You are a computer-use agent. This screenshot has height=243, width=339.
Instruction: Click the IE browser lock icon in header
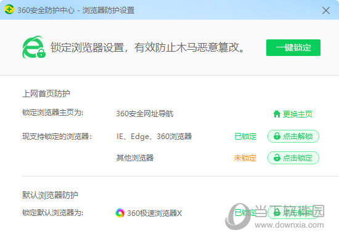coord(34,47)
